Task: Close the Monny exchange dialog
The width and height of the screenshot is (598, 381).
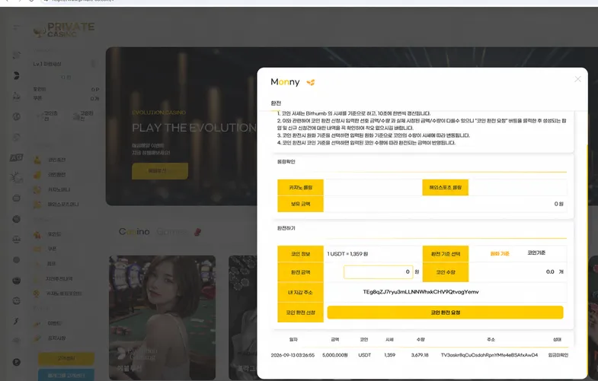Action: [x=577, y=79]
